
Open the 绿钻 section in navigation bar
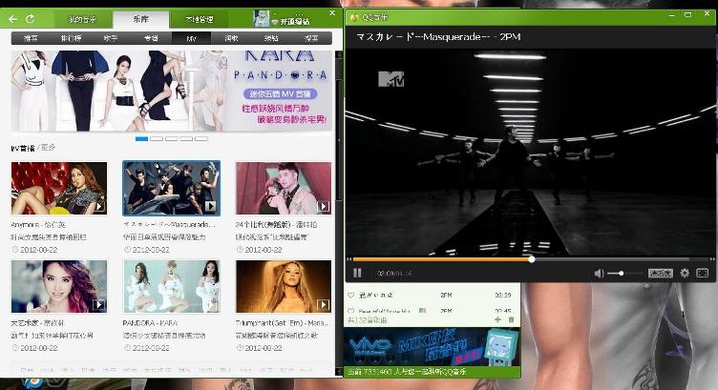pos(271,38)
